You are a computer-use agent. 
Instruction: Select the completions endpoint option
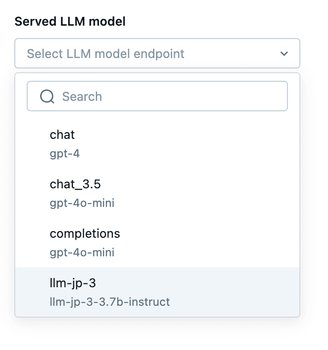[x=157, y=243]
